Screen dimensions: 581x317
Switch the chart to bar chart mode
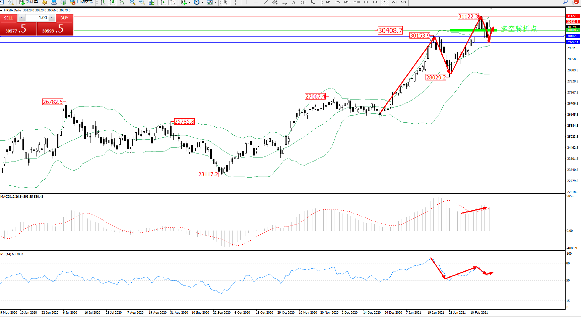[x=103, y=2]
